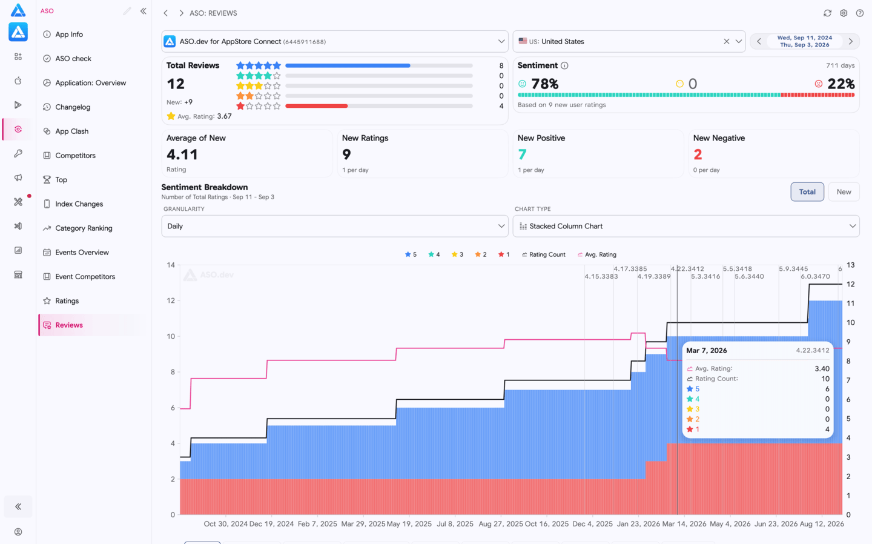Click the info icon next to Sentiment

click(x=564, y=65)
